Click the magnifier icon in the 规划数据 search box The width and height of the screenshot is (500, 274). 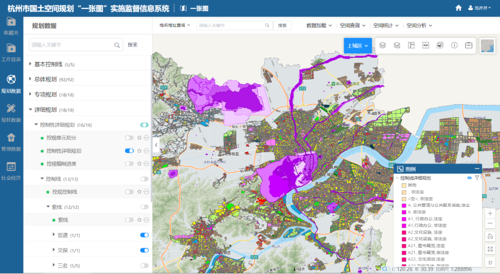(117, 45)
